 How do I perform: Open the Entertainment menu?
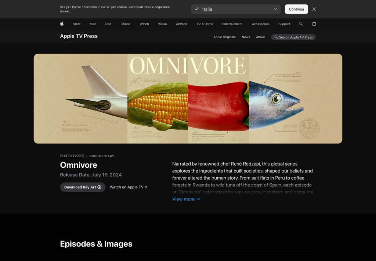pos(232,24)
